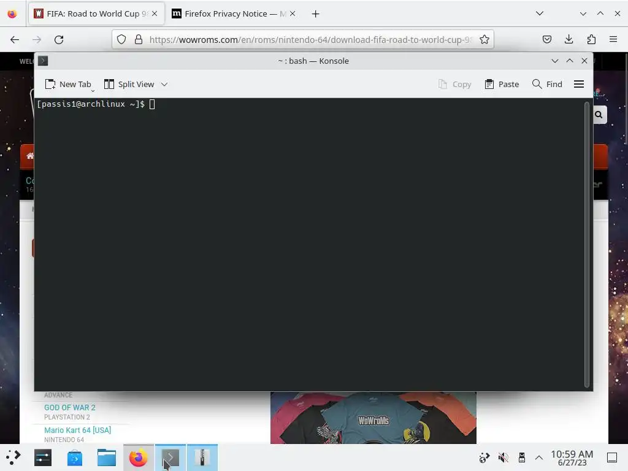This screenshot has height=471, width=628.
Task: List all Firefox tabs dropdown
Action: [x=540, y=13]
